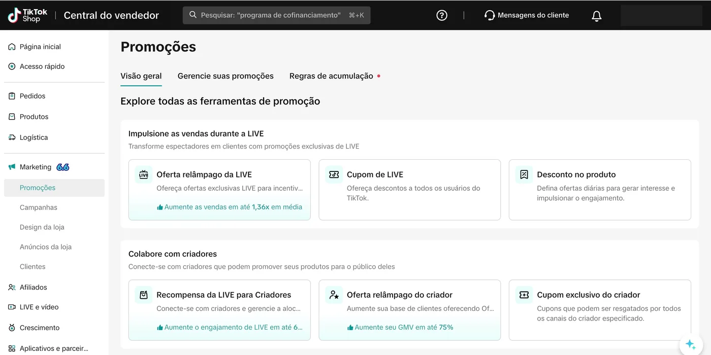The width and height of the screenshot is (711, 355).
Task: Open Cupom de LIVE card title
Action: pos(375,174)
